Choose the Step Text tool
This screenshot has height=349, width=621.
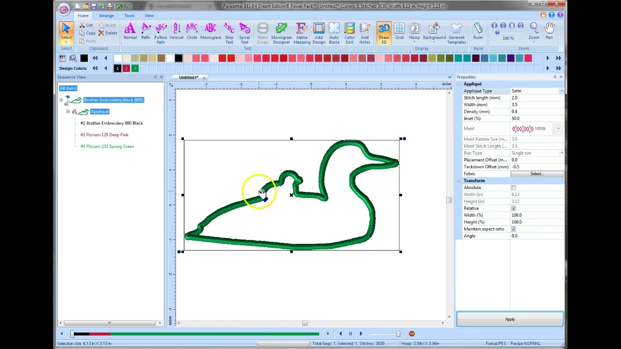coord(229,33)
